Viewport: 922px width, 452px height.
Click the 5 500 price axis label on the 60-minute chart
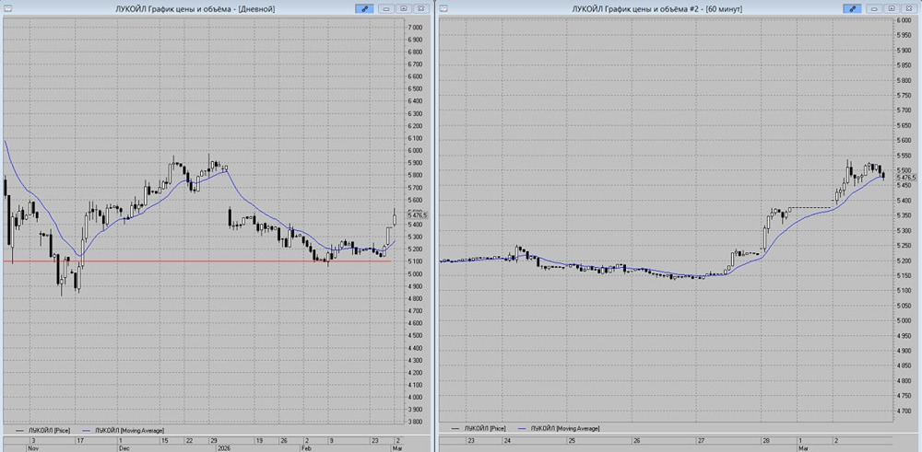tap(904, 171)
